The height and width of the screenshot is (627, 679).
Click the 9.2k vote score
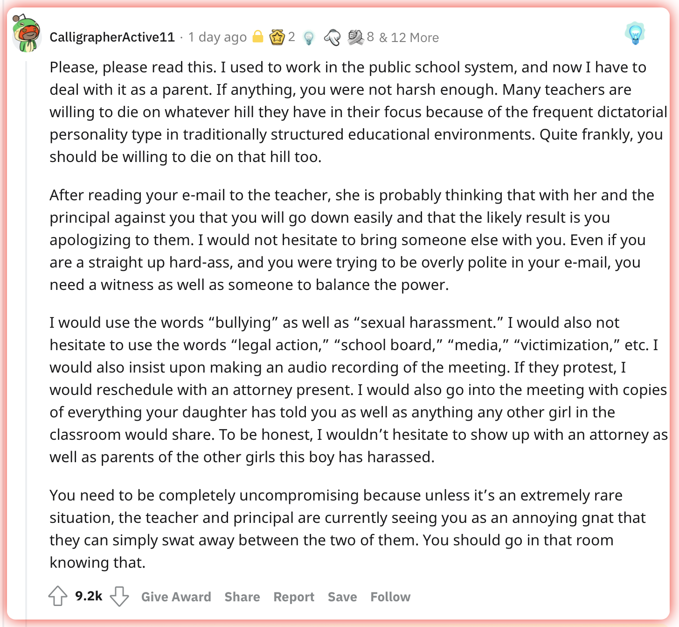coord(89,596)
